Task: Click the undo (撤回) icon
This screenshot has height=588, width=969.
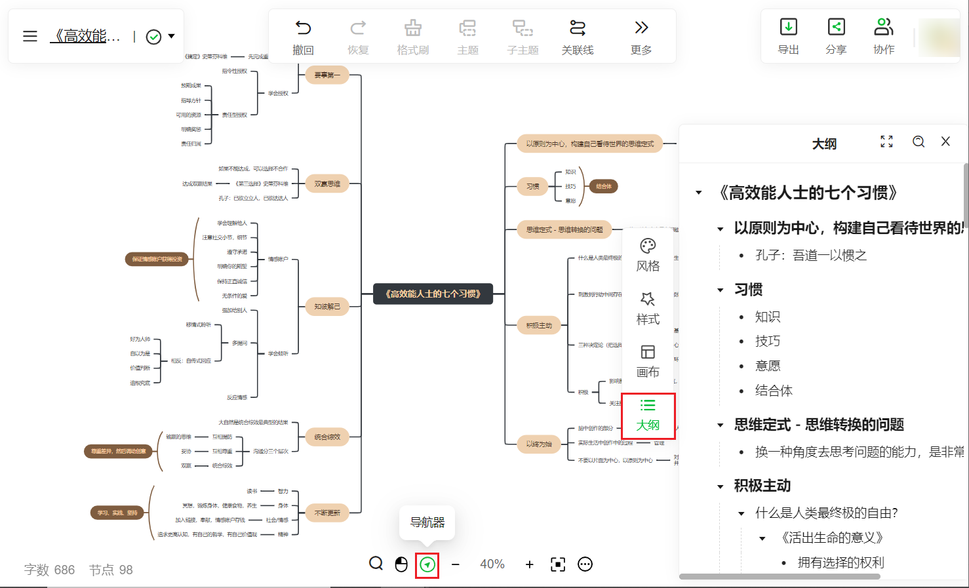Action: coord(303,28)
